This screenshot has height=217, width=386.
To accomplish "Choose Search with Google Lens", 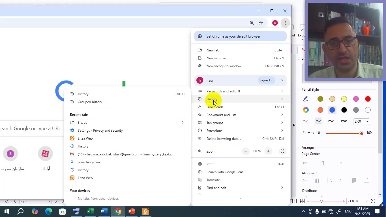I will [240, 172].
